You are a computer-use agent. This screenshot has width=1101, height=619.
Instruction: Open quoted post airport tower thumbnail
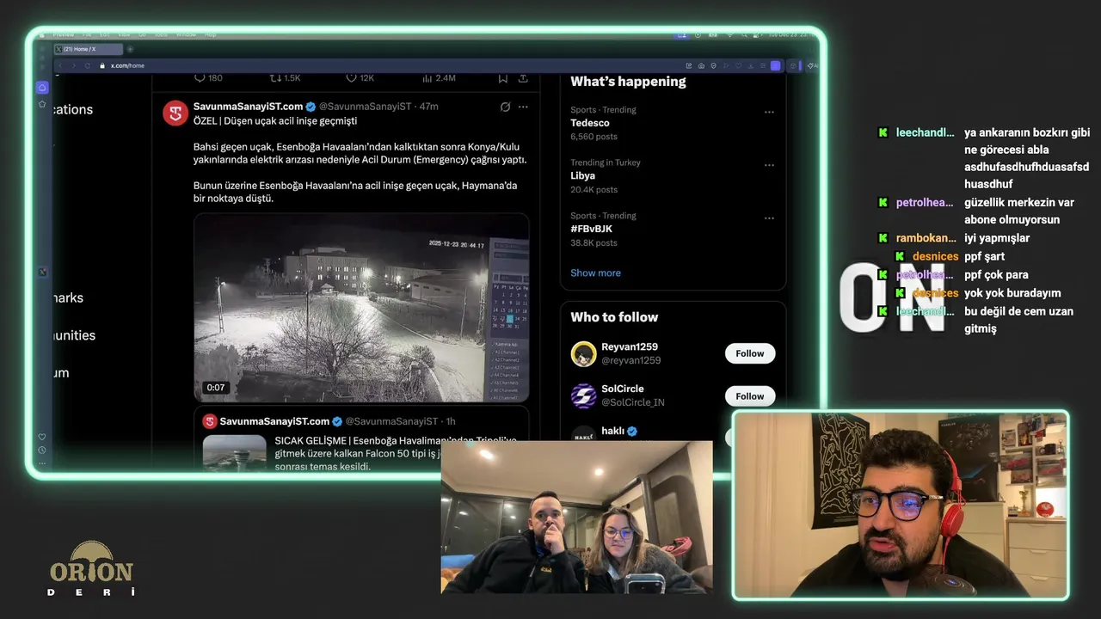(235, 453)
